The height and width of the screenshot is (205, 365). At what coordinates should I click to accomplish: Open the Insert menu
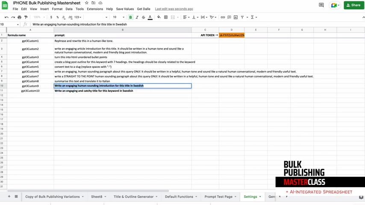pos(44,9)
